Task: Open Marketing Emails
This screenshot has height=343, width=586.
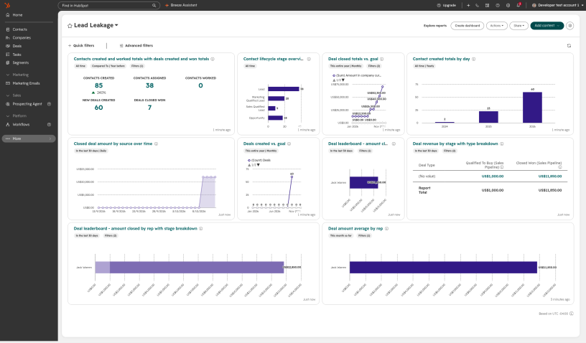Action: point(26,83)
